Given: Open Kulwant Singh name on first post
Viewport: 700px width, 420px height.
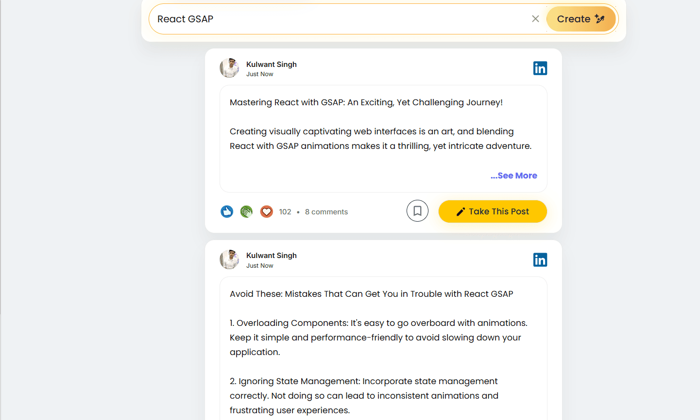Looking at the screenshot, I should tap(272, 65).
